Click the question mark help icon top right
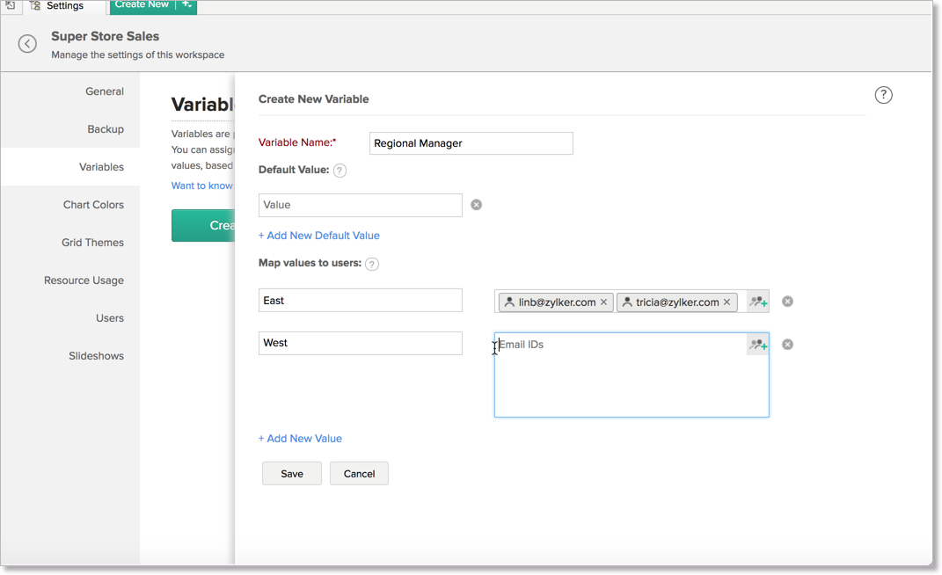This screenshot has width=942, height=575. [883, 95]
